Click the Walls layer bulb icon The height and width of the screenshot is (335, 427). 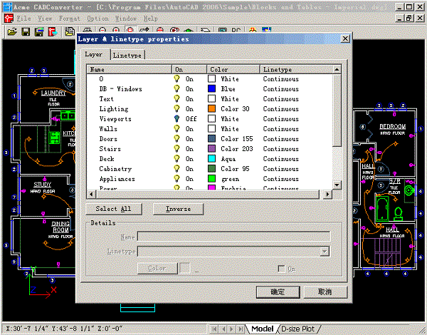pyautogui.click(x=177, y=129)
